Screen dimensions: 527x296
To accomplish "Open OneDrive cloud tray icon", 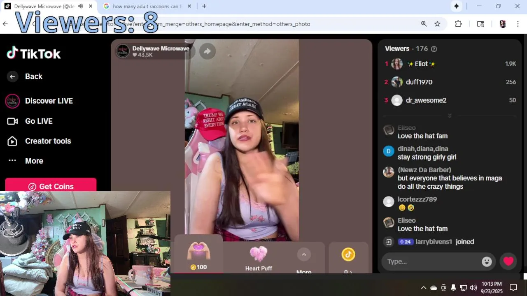I will click(x=434, y=287).
